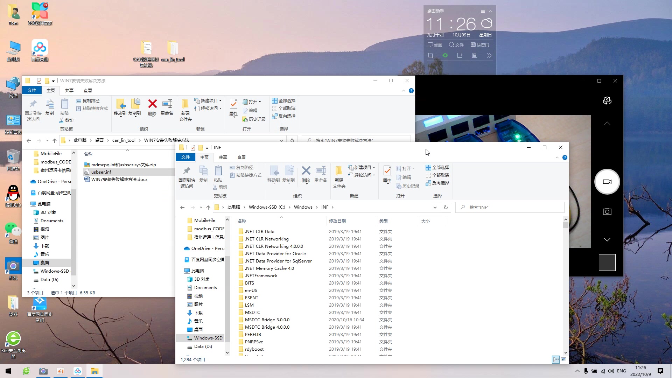This screenshot has height=378, width=672.
Task: Open the New Item dropdown in INF ribbon
Action: (363, 168)
